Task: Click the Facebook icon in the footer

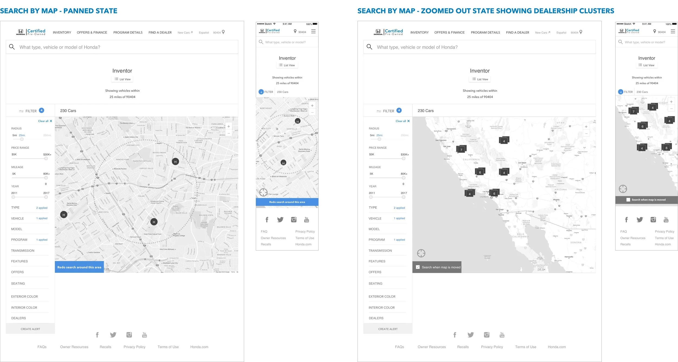Action: pyautogui.click(x=97, y=335)
